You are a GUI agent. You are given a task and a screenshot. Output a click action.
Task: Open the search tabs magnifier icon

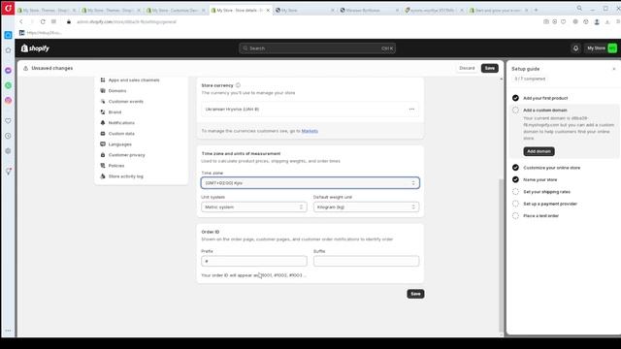pos(579,8)
